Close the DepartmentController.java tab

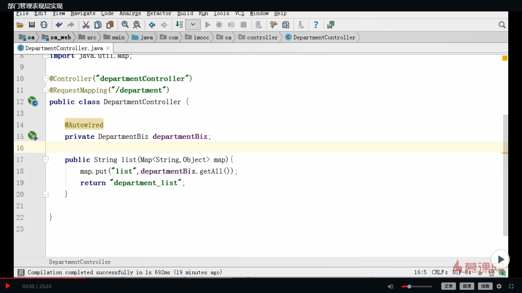[x=108, y=48]
